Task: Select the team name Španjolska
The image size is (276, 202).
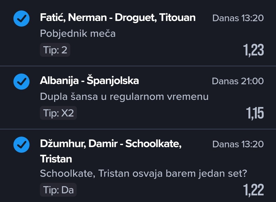Action: [x=113, y=81]
